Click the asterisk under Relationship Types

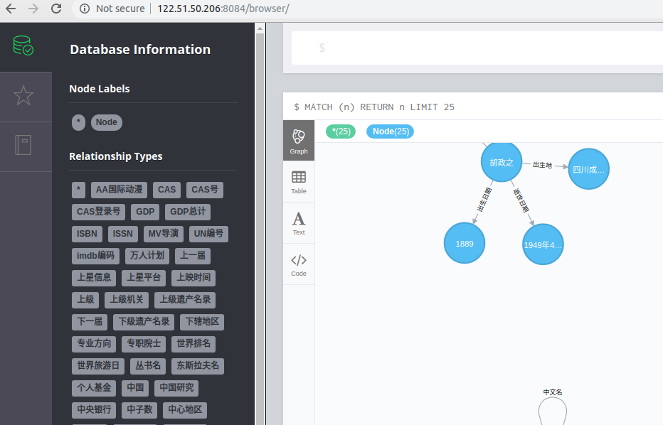coord(79,190)
